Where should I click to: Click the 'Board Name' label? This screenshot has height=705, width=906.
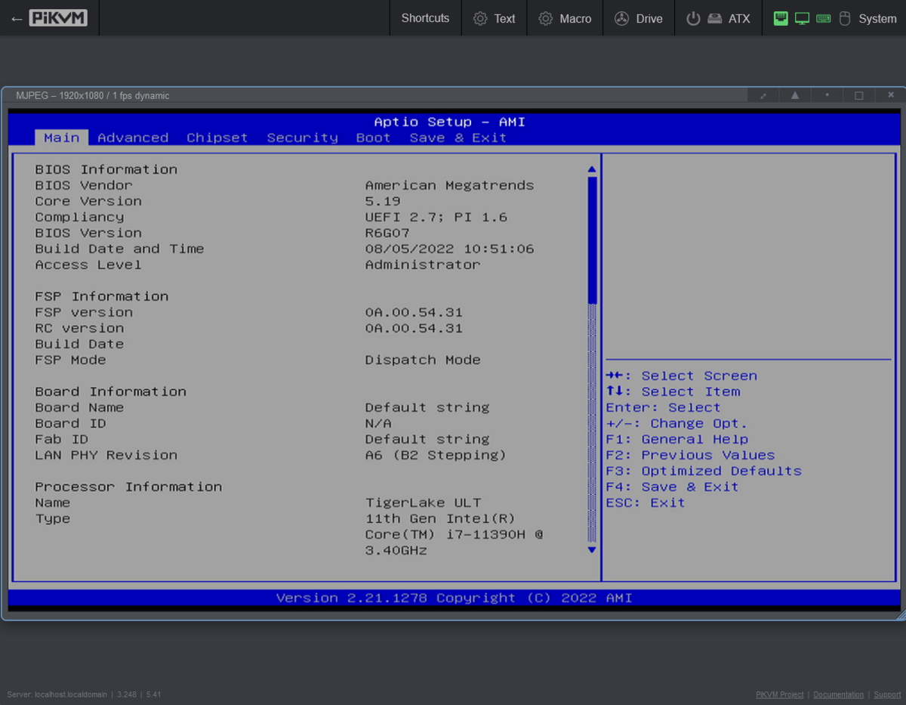click(x=79, y=407)
